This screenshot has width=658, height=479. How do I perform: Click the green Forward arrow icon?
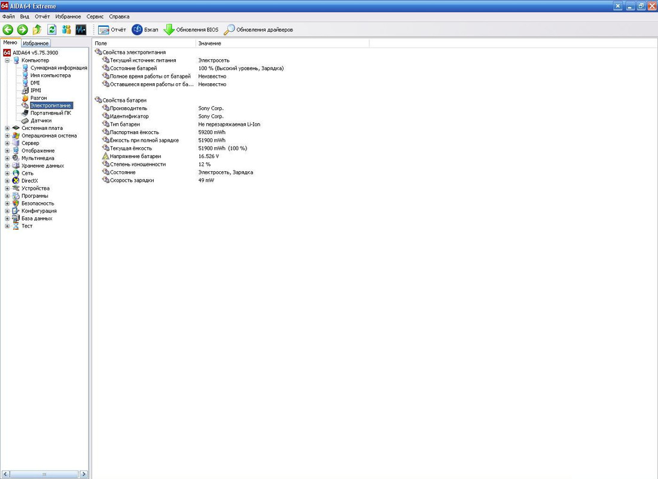tap(23, 29)
